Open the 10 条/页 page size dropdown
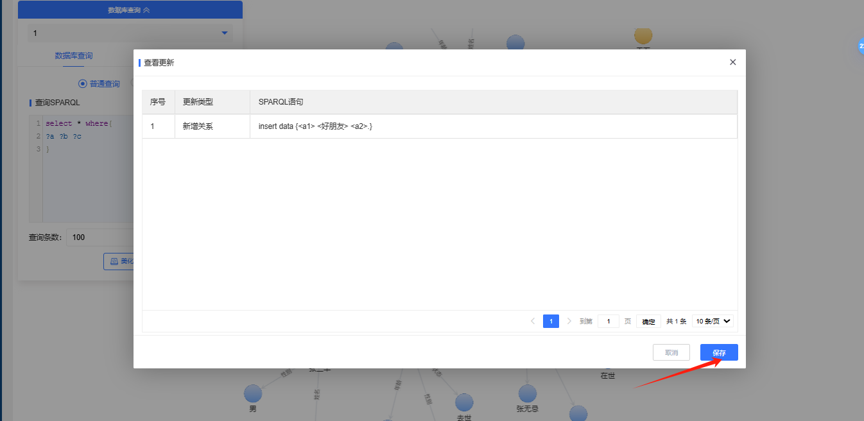The image size is (864, 421). click(713, 322)
